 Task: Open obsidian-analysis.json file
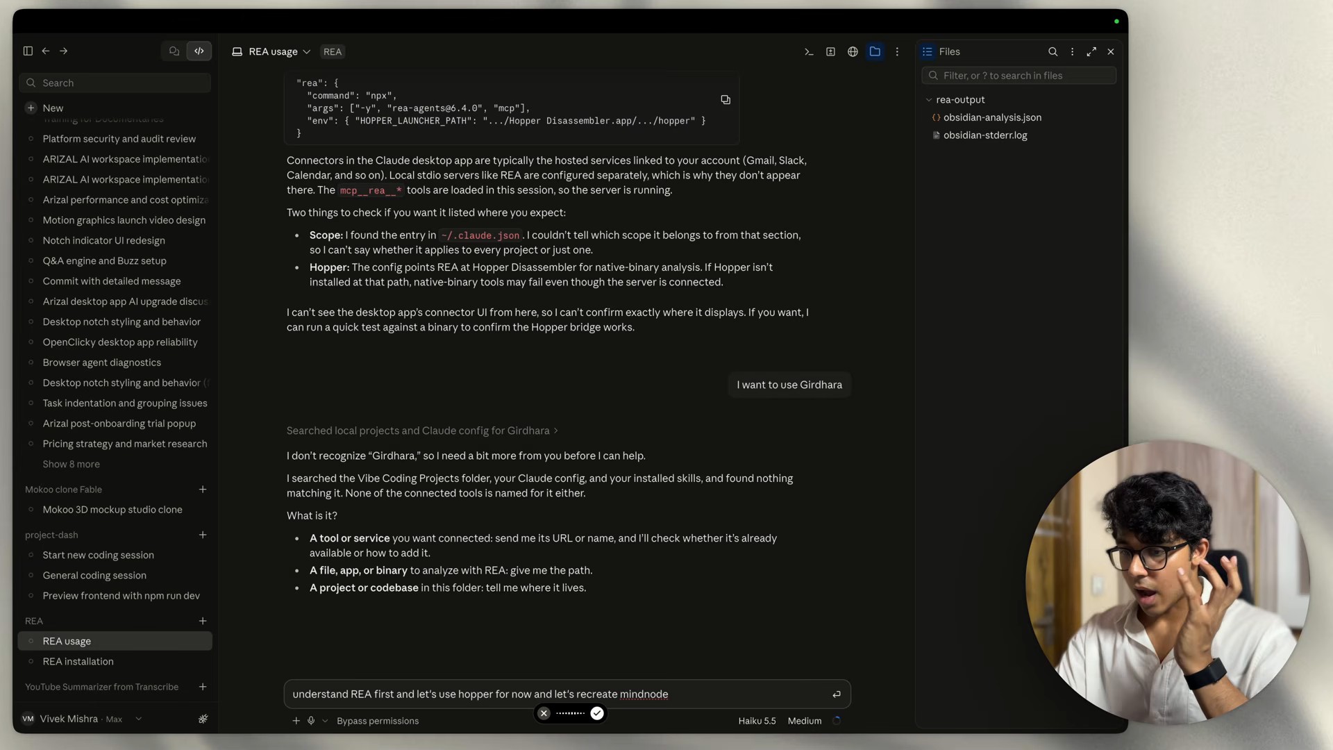[992, 117]
